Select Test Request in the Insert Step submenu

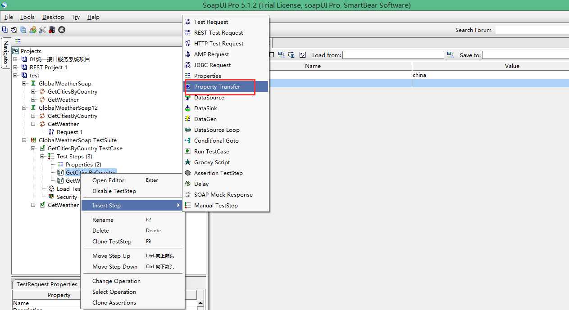(x=226, y=22)
